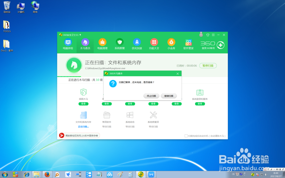Screen dimensions: 285x178
Task: Click the 系统综合 scan item icon
Action: (130, 115)
